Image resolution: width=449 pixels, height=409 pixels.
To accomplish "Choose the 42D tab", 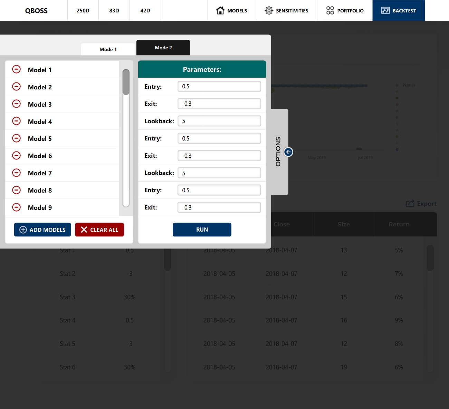I will coord(145,10).
